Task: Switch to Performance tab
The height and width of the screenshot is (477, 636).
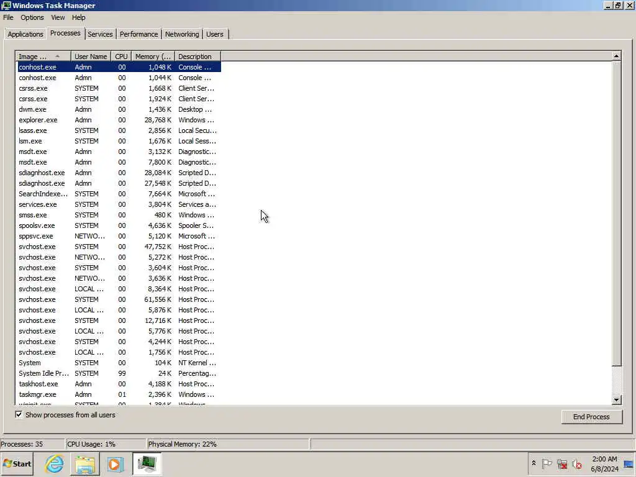Action: pos(139,34)
